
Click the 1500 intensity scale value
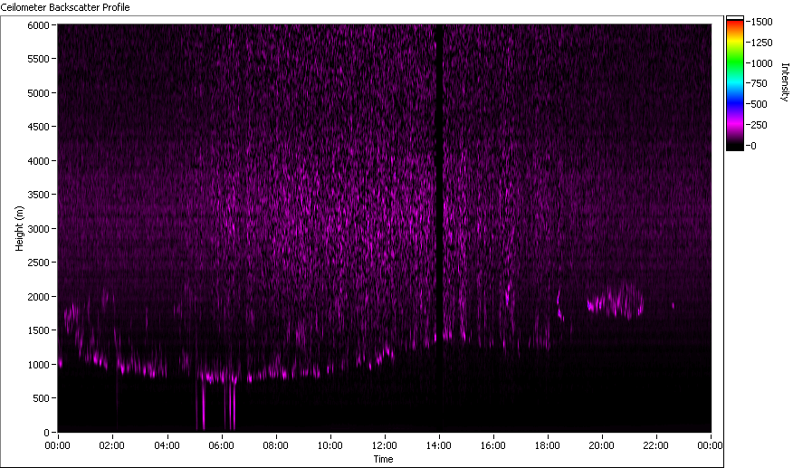coord(761,22)
